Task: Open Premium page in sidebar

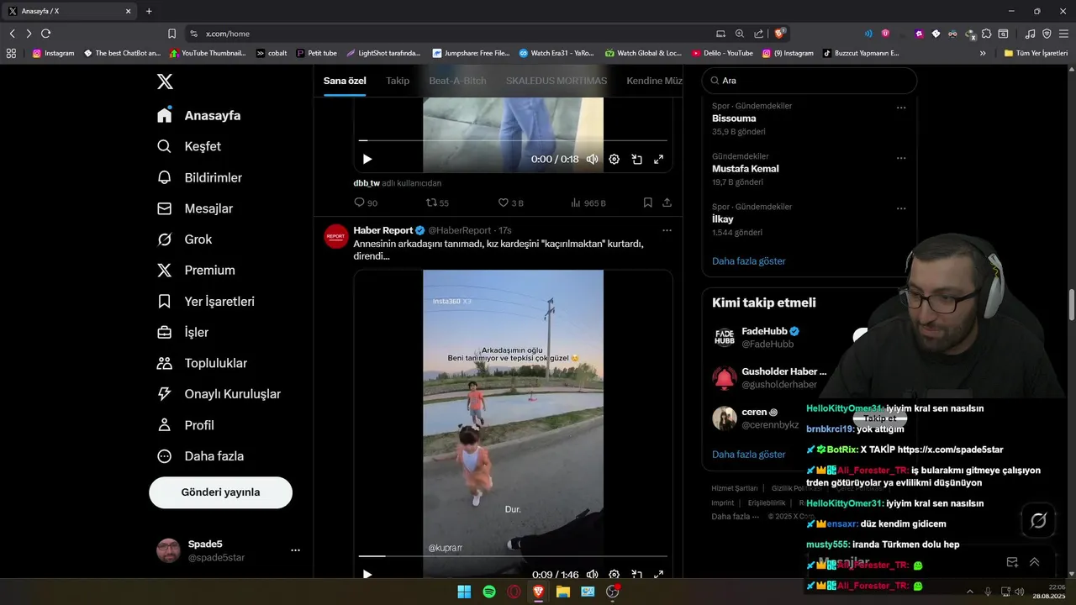Action: [x=196, y=271]
